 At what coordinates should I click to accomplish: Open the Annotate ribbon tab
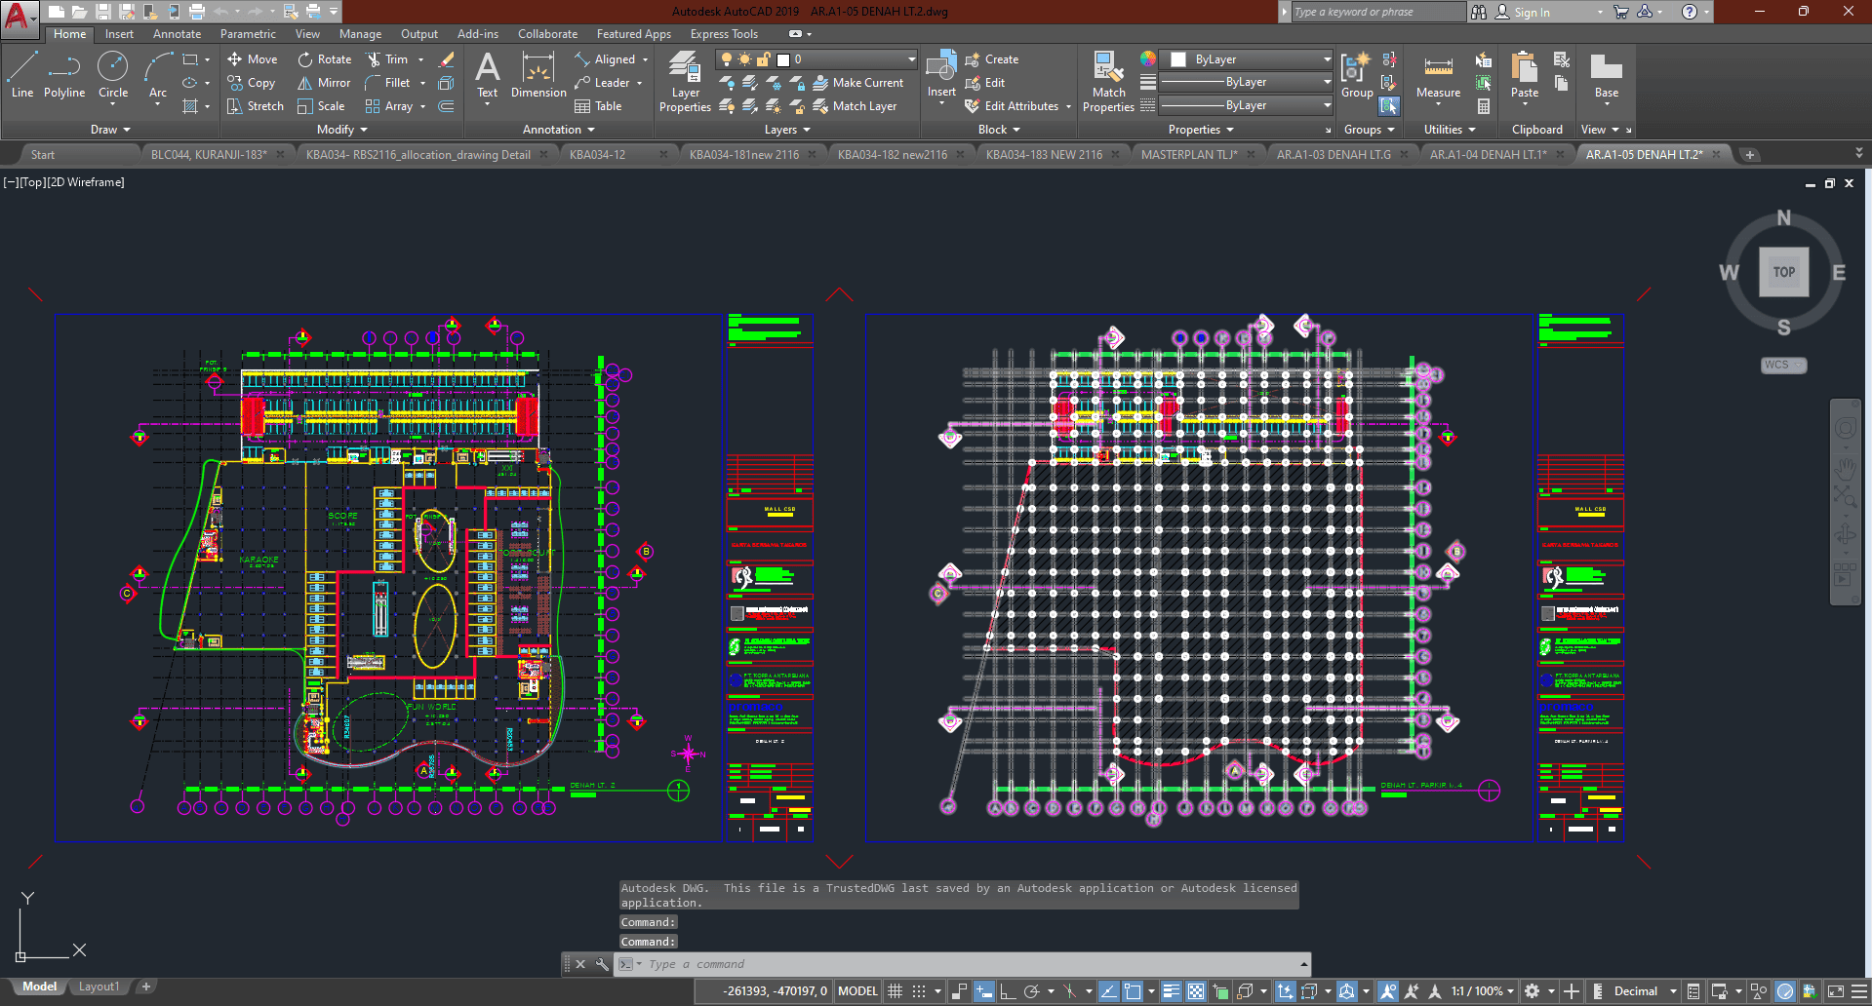pos(177,34)
